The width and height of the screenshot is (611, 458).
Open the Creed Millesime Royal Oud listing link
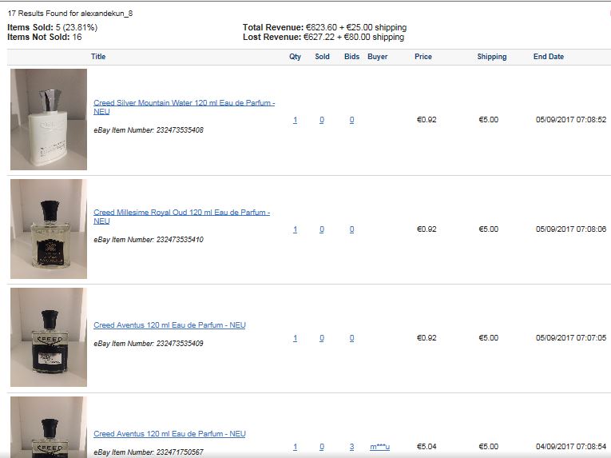[x=181, y=217]
